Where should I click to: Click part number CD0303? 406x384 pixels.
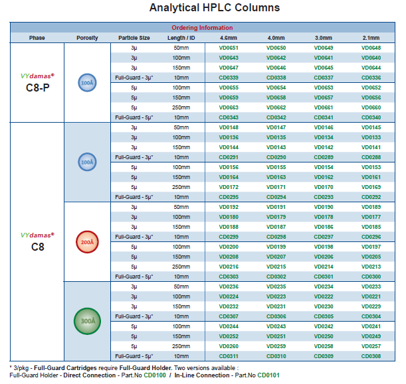229,277
